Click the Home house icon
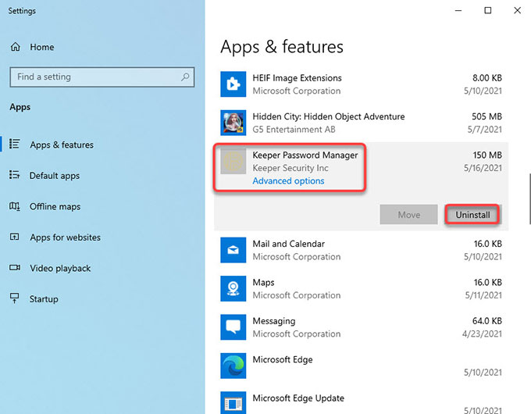Viewport: 531px width, 414px height. pos(16,47)
